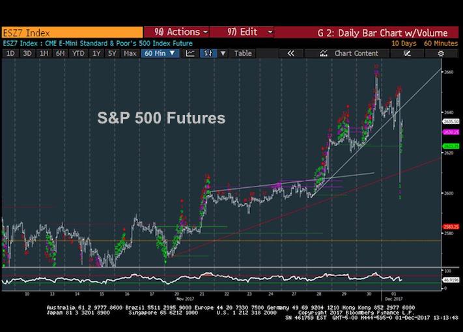Click the 2600 price axis label

449,193
